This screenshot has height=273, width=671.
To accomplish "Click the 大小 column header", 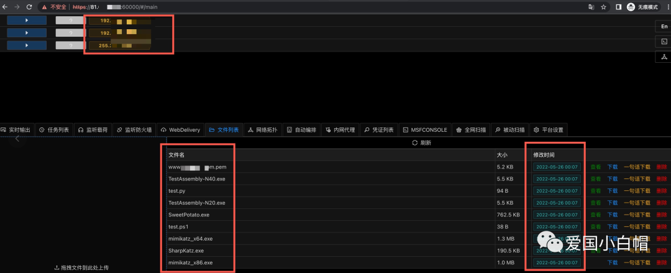I will click(x=501, y=155).
